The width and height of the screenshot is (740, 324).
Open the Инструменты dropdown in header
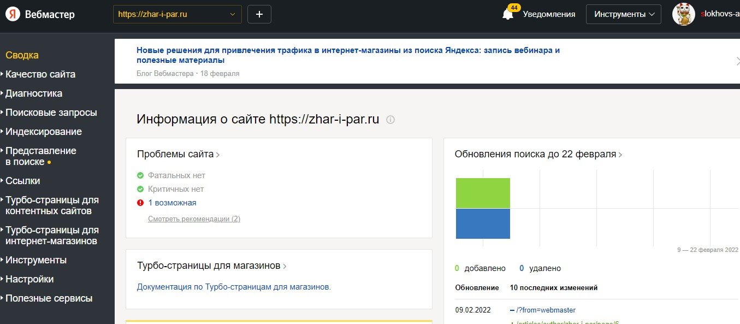pos(624,14)
